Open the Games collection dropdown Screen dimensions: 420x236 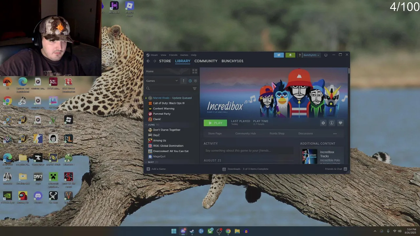[162, 81]
